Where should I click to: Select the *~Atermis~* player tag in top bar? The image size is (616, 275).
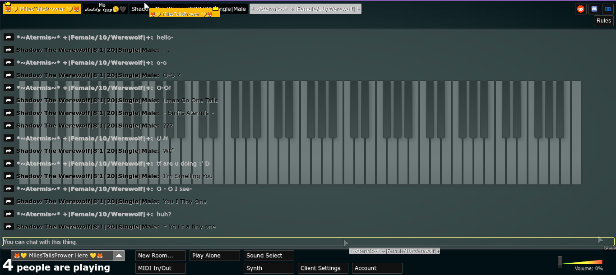click(x=306, y=9)
